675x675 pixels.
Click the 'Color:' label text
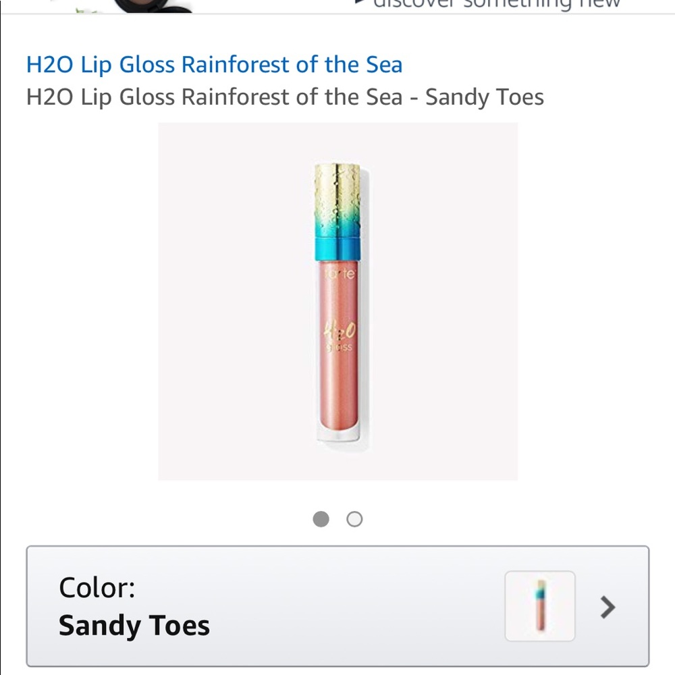pyautogui.click(x=97, y=587)
